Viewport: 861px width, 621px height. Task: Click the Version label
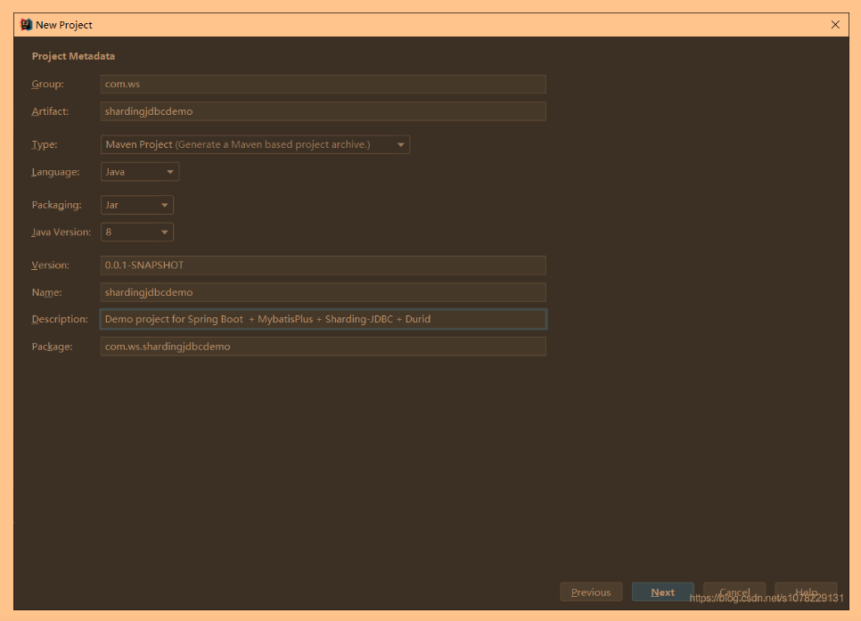coord(51,266)
